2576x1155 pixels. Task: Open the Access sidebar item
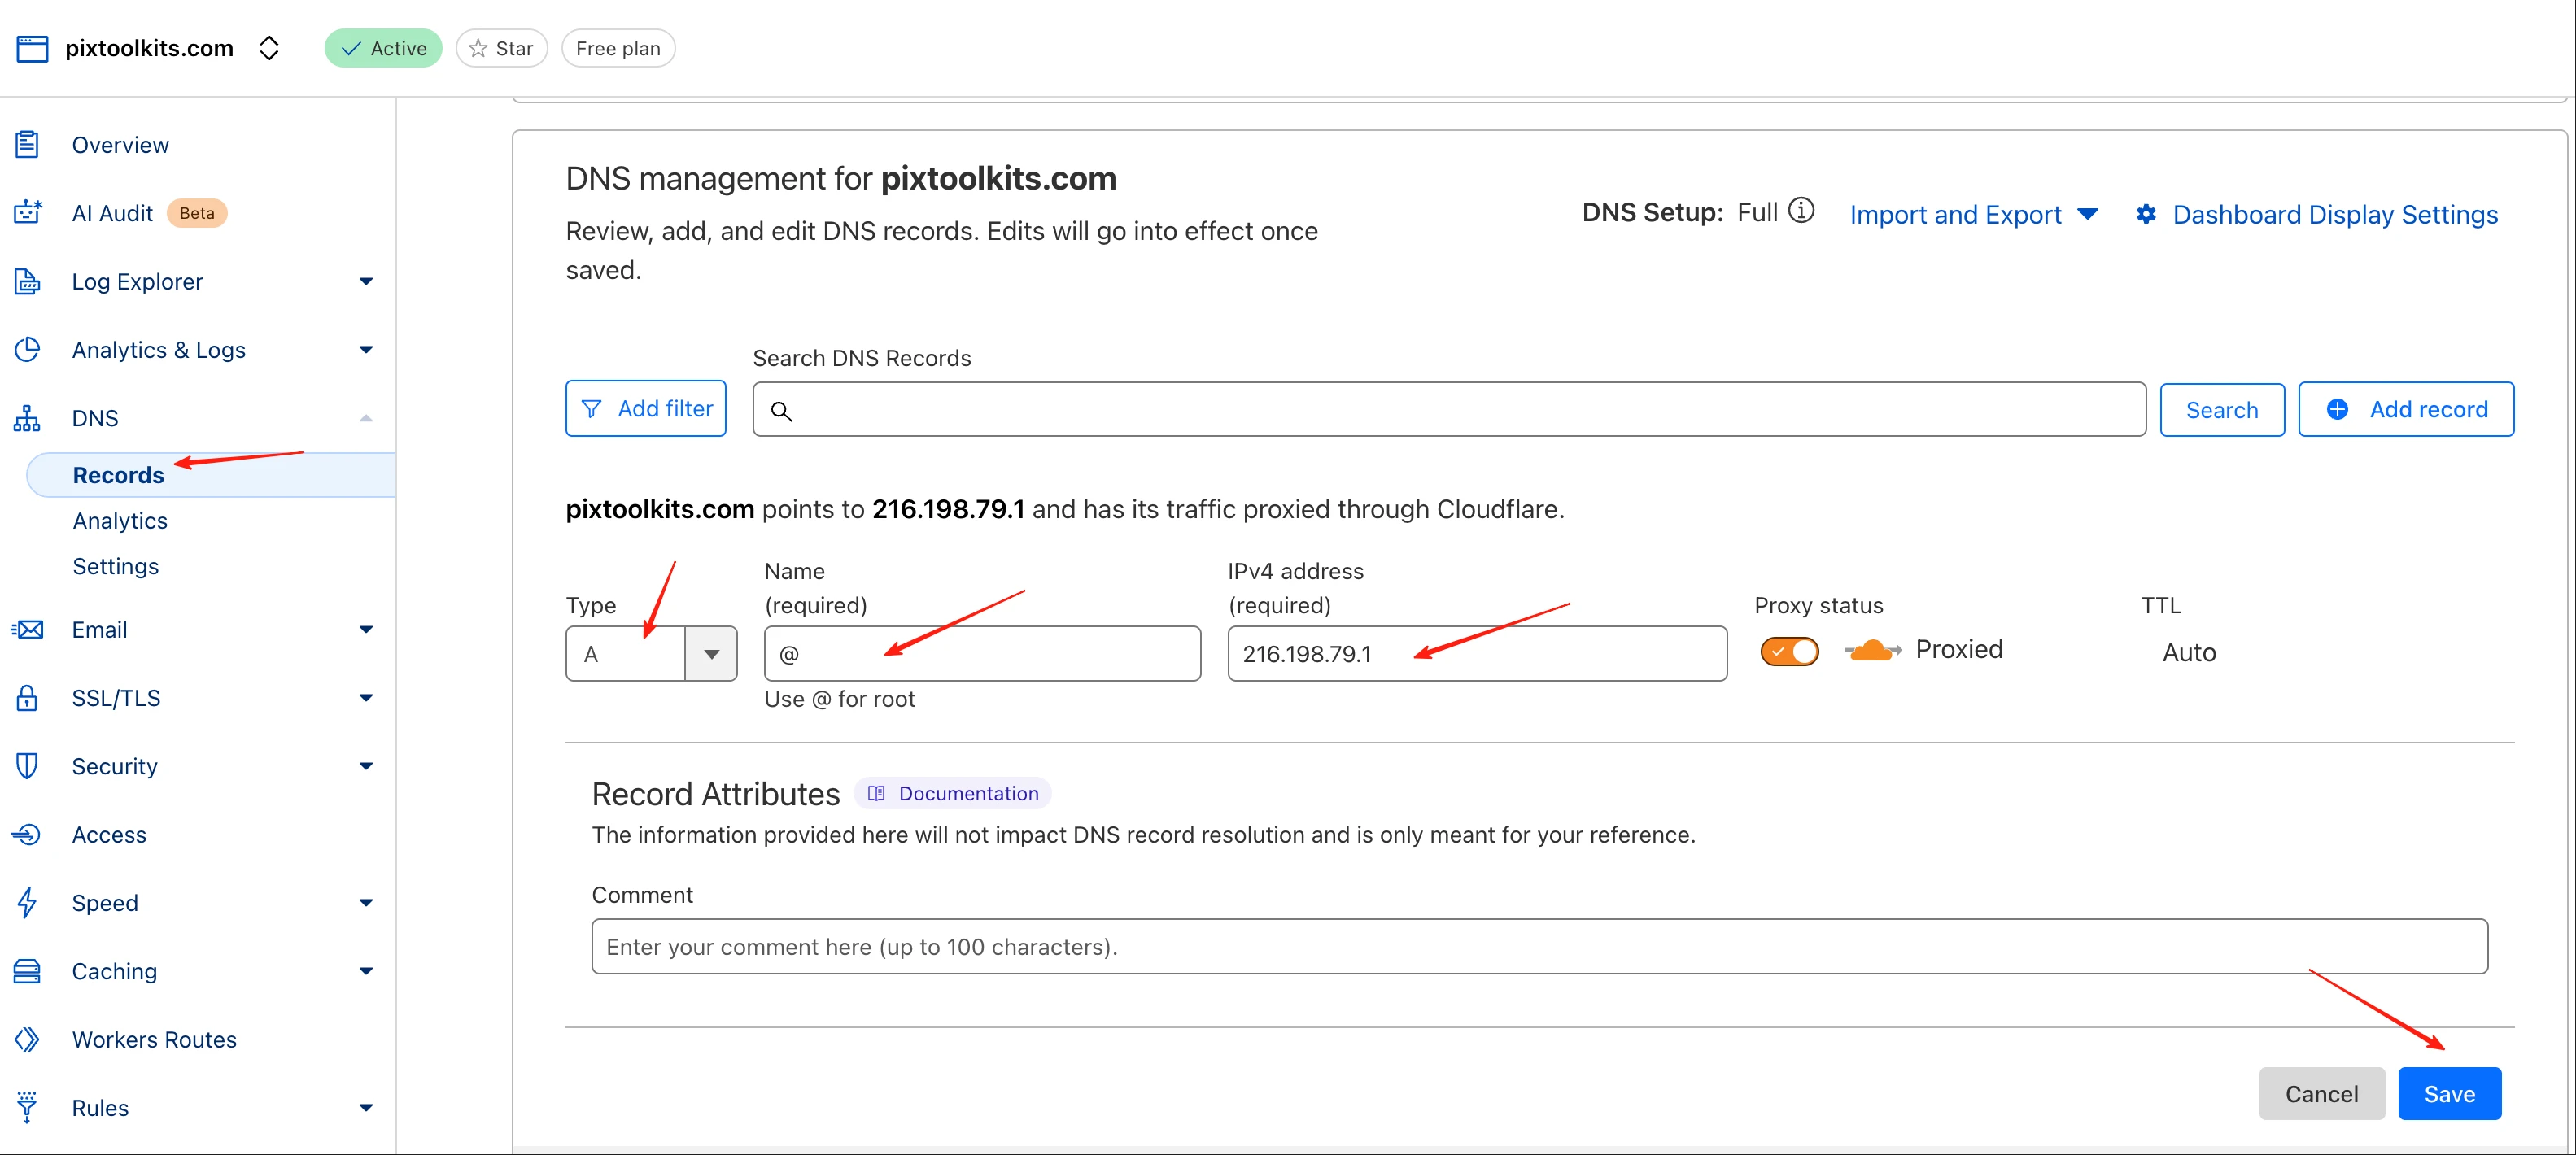coord(109,835)
